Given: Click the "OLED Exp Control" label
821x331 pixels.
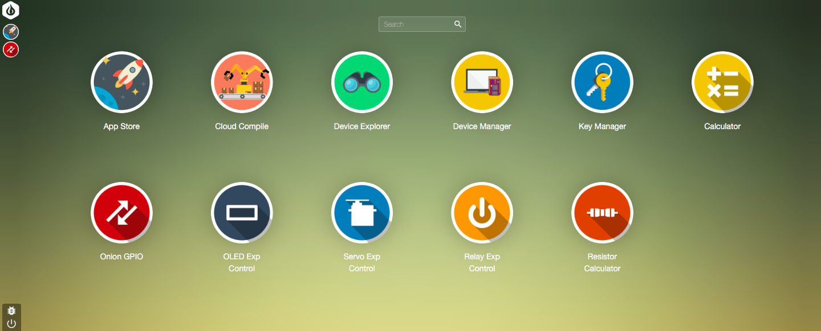Looking at the screenshot, I should [x=242, y=262].
